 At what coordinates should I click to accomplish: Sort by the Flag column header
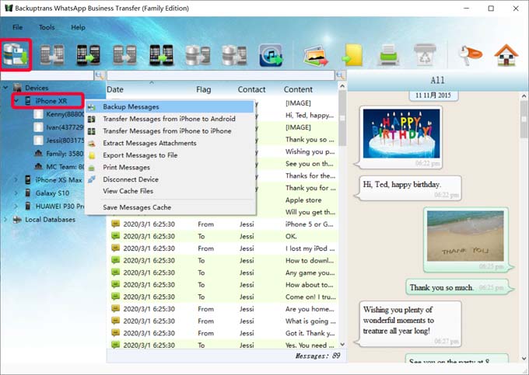[x=204, y=89]
